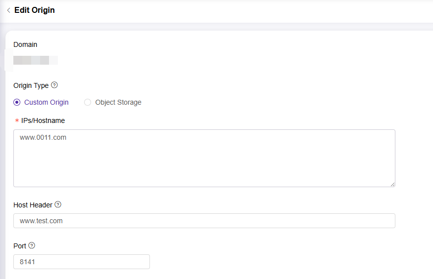The height and width of the screenshot is (279, 433).
Task: Click the 'Custom Origin' option text
Action: (x=46, y=102)
